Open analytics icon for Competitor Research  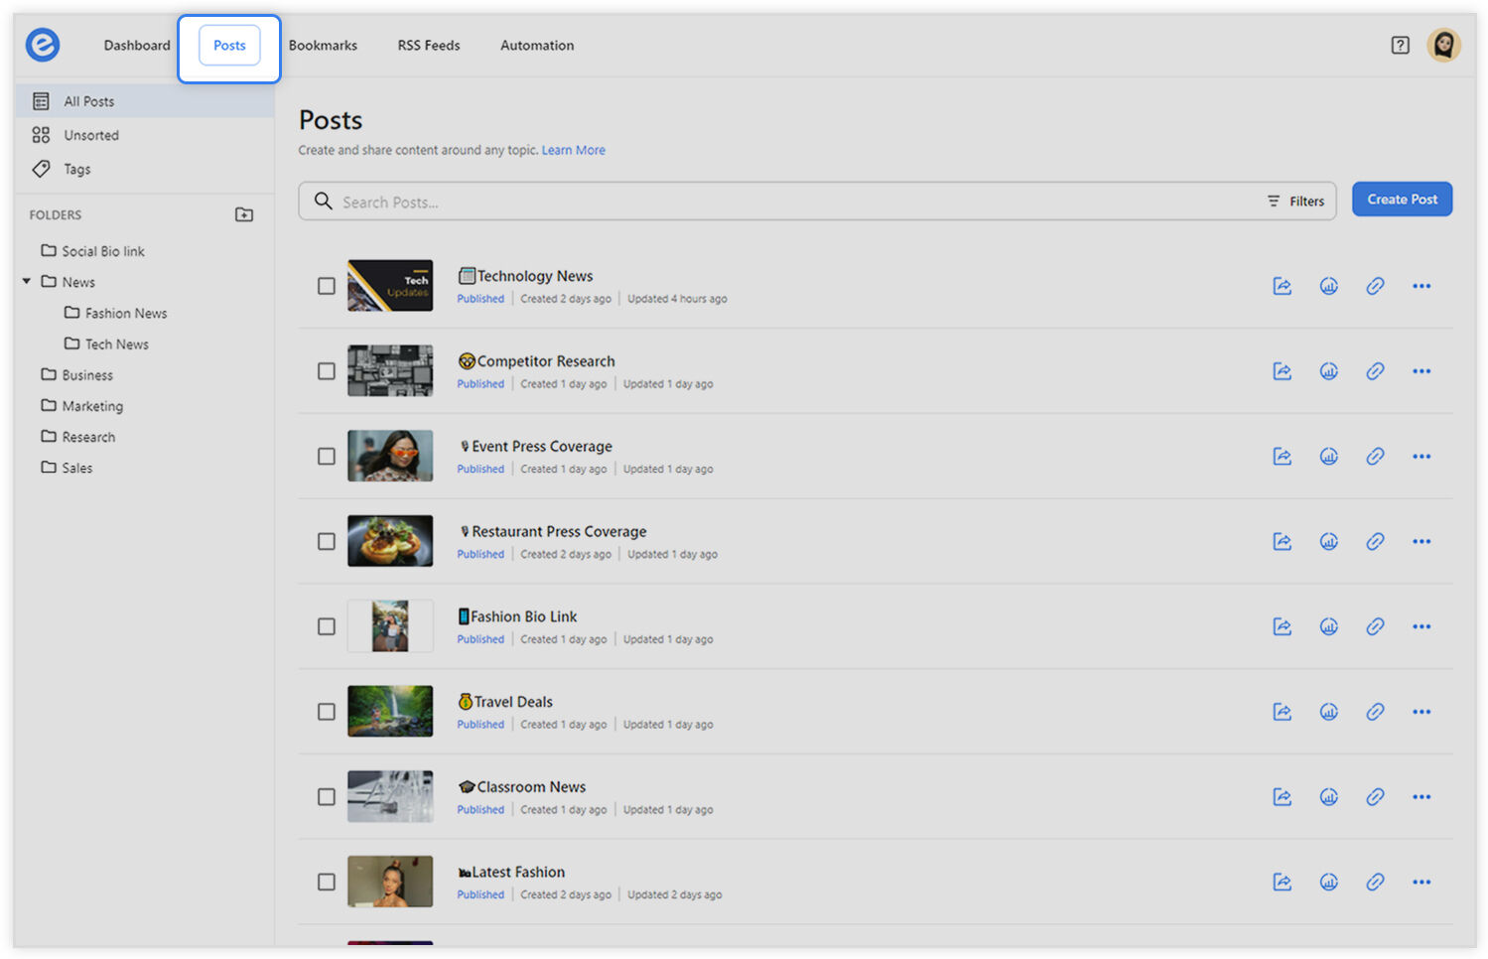[1329, 371]
